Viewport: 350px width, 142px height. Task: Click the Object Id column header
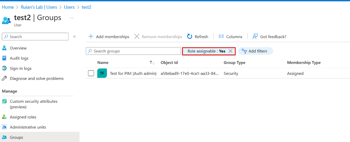coord(169,62)
